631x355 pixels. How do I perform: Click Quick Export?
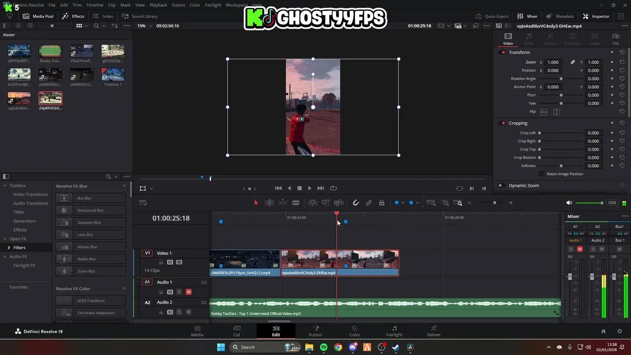(x=492, y=16)
